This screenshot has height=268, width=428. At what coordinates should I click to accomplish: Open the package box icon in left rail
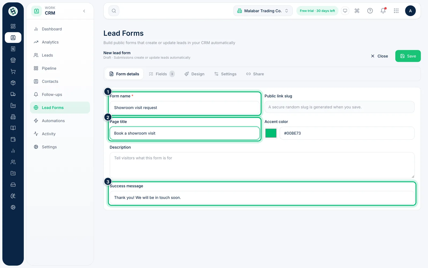13,83
